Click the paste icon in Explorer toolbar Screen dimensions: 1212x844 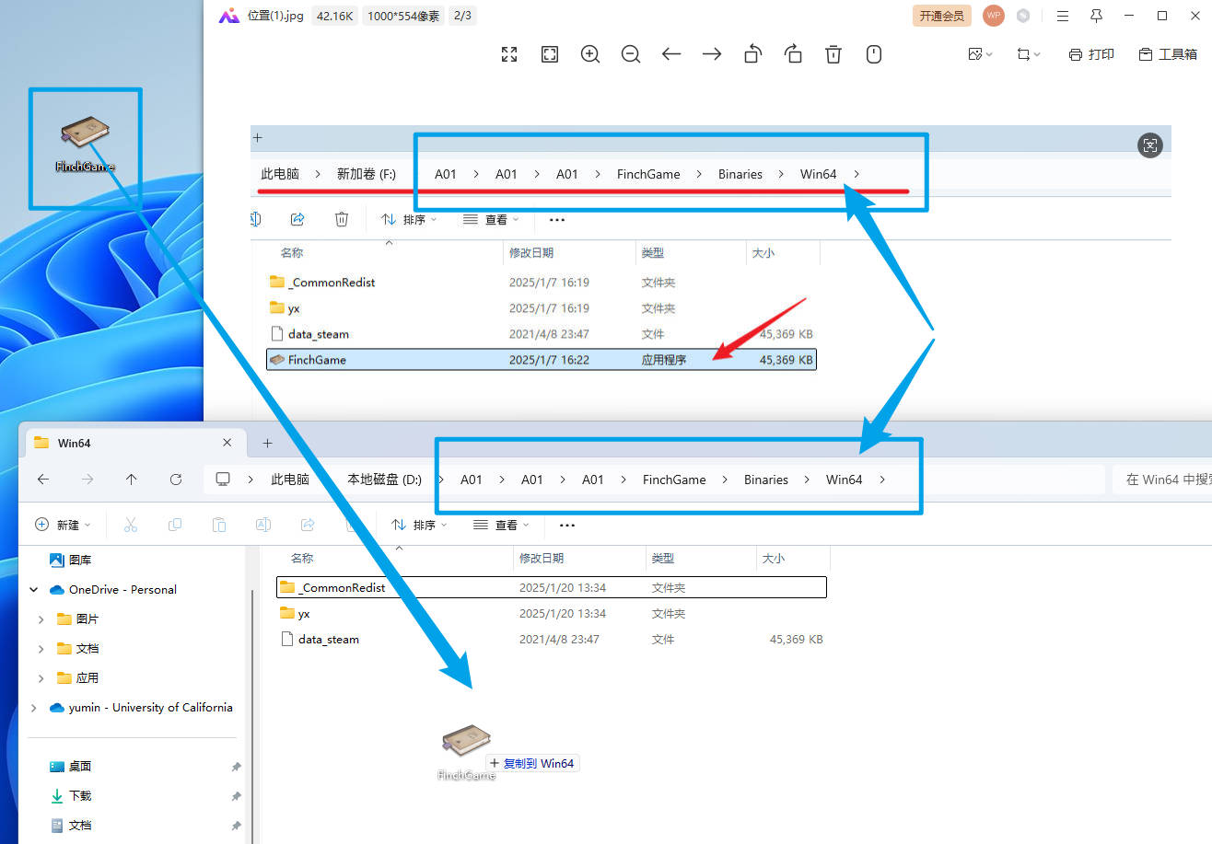click(218, 525)
